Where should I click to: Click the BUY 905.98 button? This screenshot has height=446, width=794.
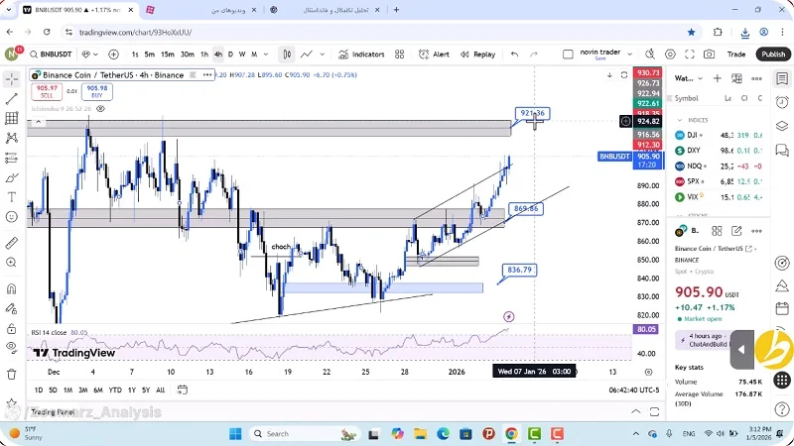pyautogui.click(x=97, y=91)
